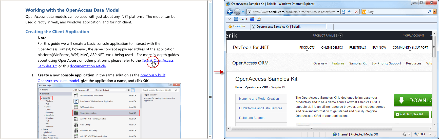Click the Add New Project dialog screenshot
Screen dimensions: 439x139
pos(109,111)
